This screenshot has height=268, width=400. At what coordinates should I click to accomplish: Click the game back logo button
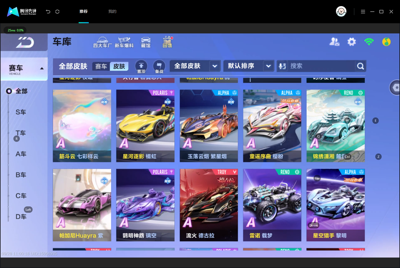pyautogui.click(x=24, y=42)
